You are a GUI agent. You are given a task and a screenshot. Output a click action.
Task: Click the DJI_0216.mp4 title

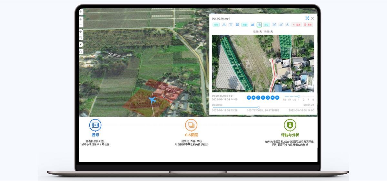[221, 19]
